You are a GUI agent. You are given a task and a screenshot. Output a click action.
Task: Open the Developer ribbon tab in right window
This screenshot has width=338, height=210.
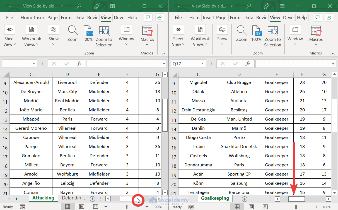coord(289,17)
